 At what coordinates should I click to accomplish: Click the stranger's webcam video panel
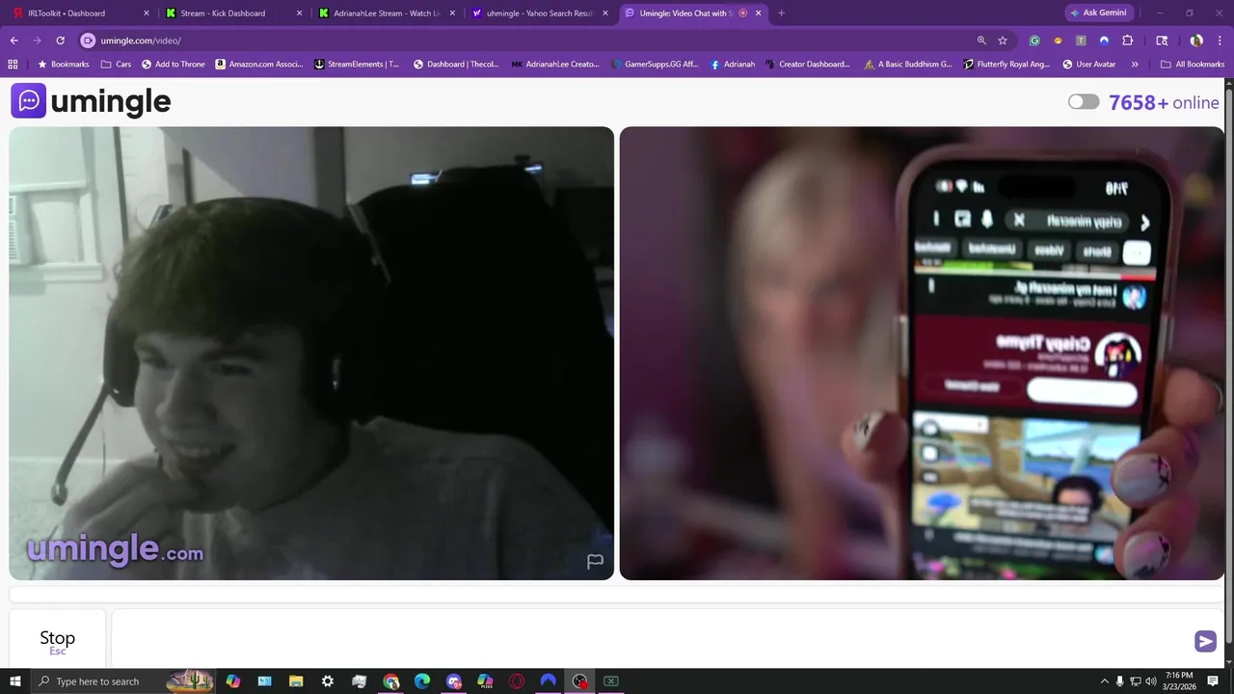pyautogui.click(x=311, y=353)
